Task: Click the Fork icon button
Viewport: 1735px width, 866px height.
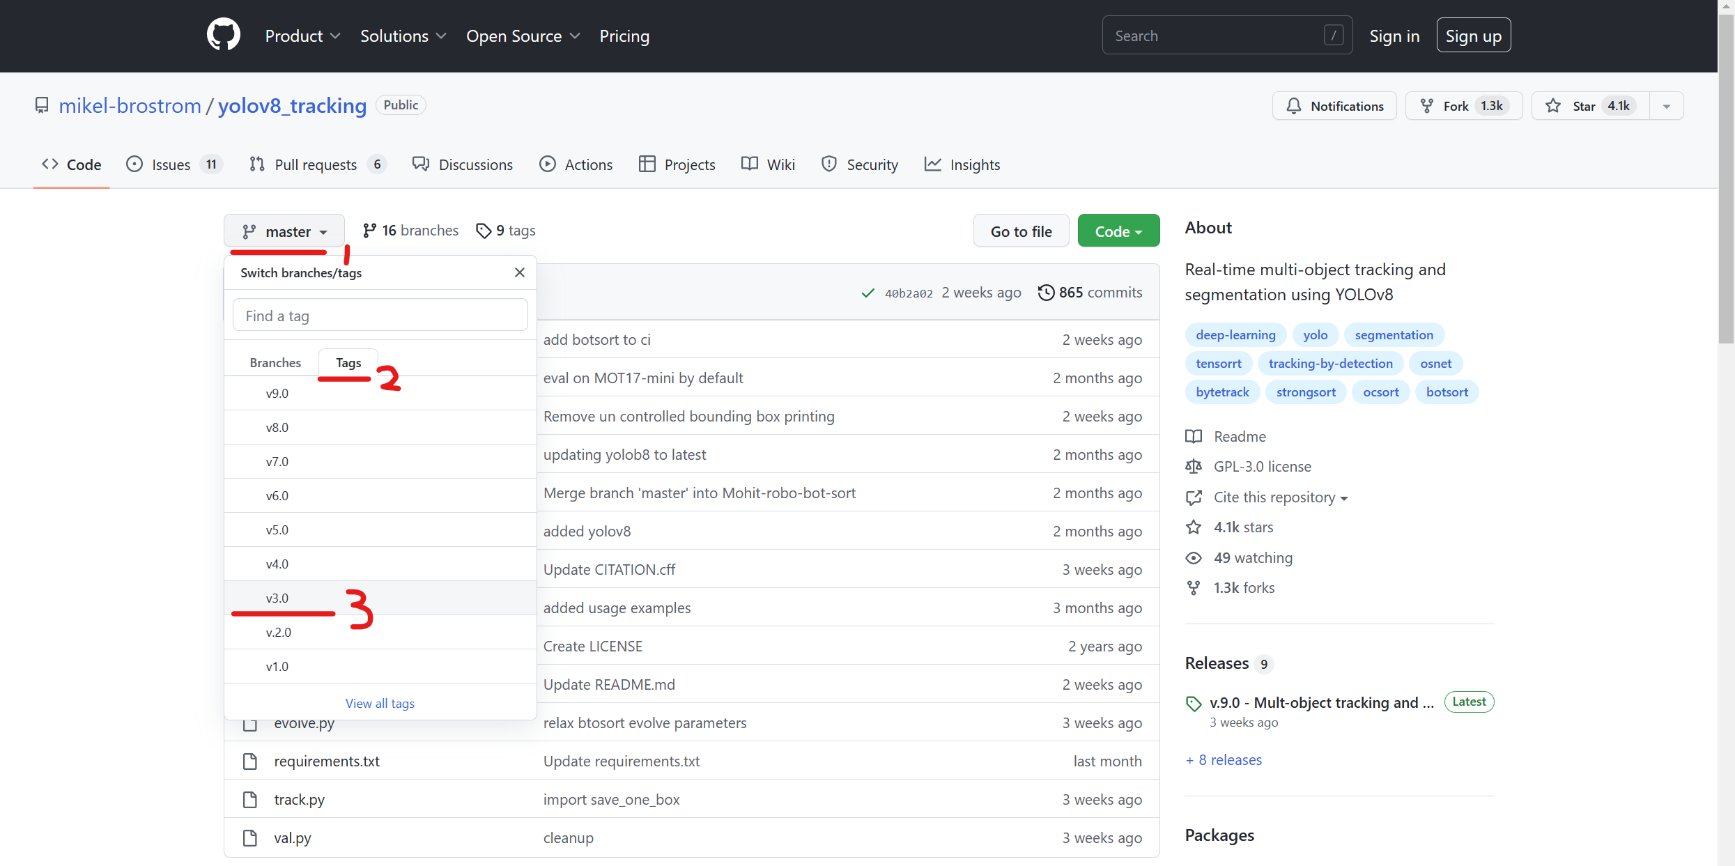Action: 1427,106
